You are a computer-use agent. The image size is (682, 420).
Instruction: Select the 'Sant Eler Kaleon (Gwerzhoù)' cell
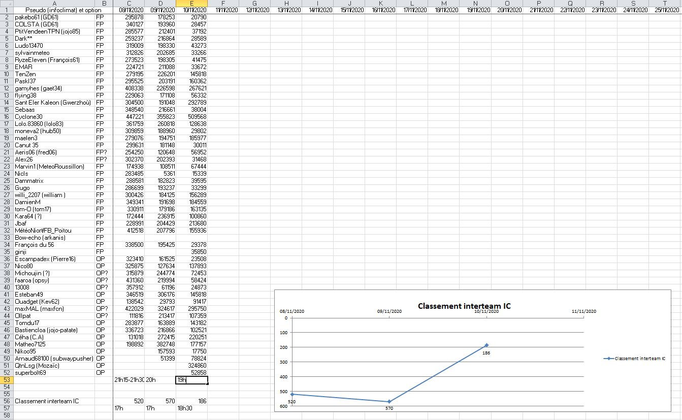[x=53, y=102]
